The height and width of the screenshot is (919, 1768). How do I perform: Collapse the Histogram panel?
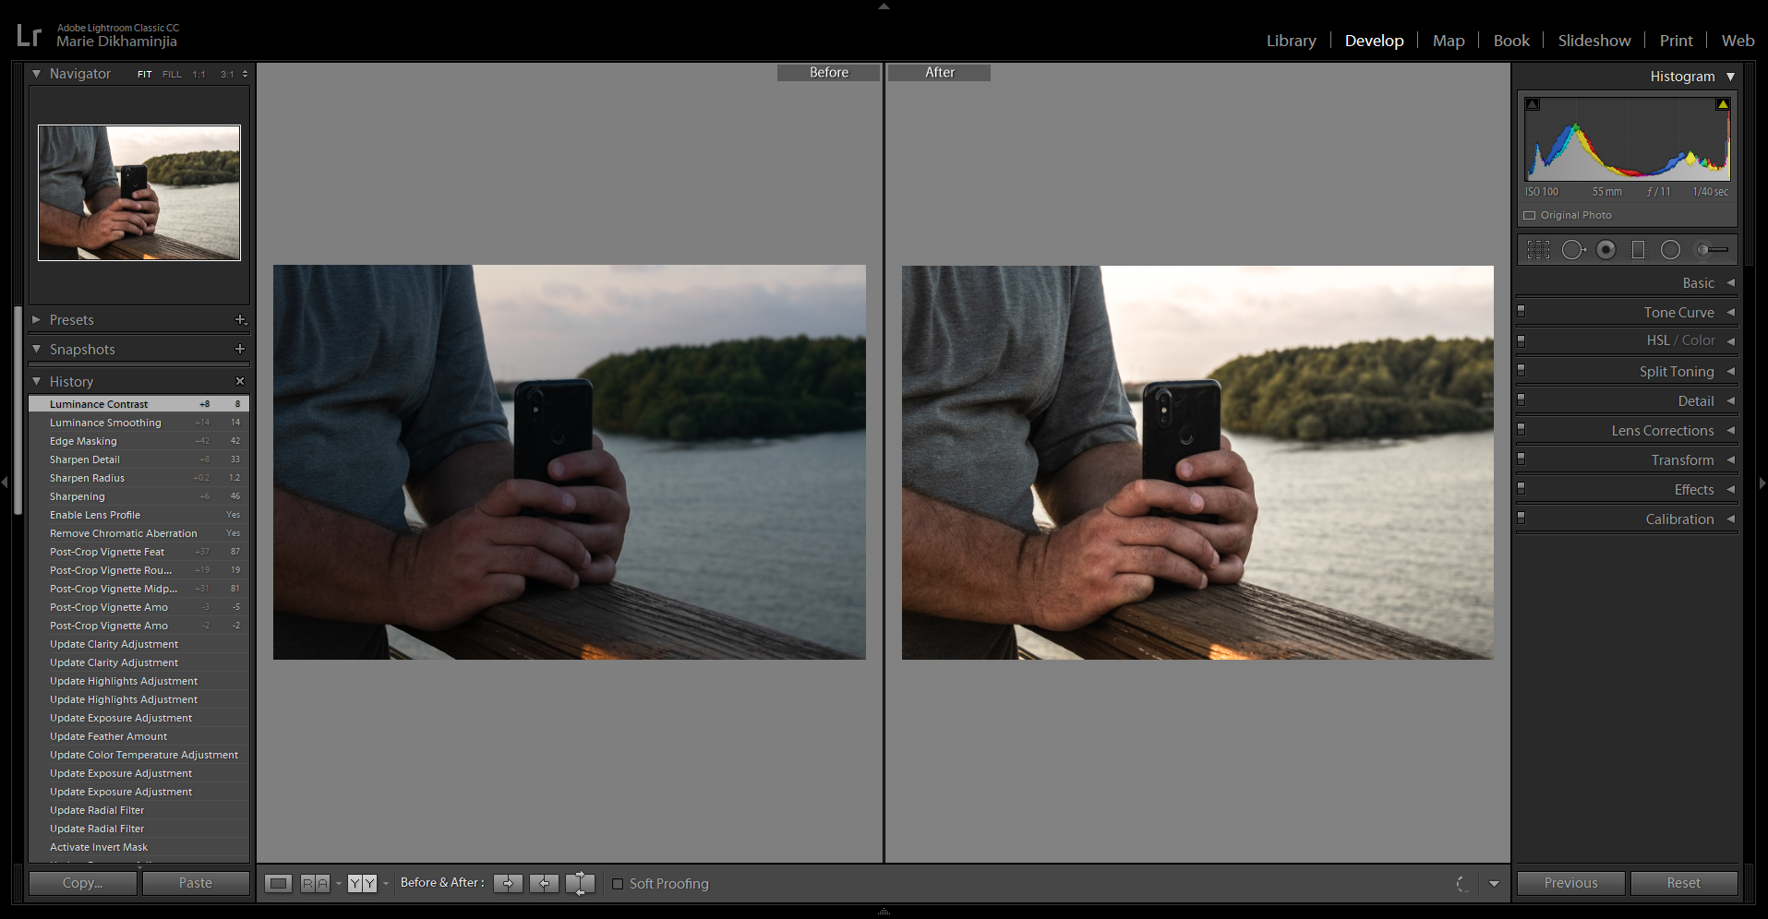click(1730, 77)
